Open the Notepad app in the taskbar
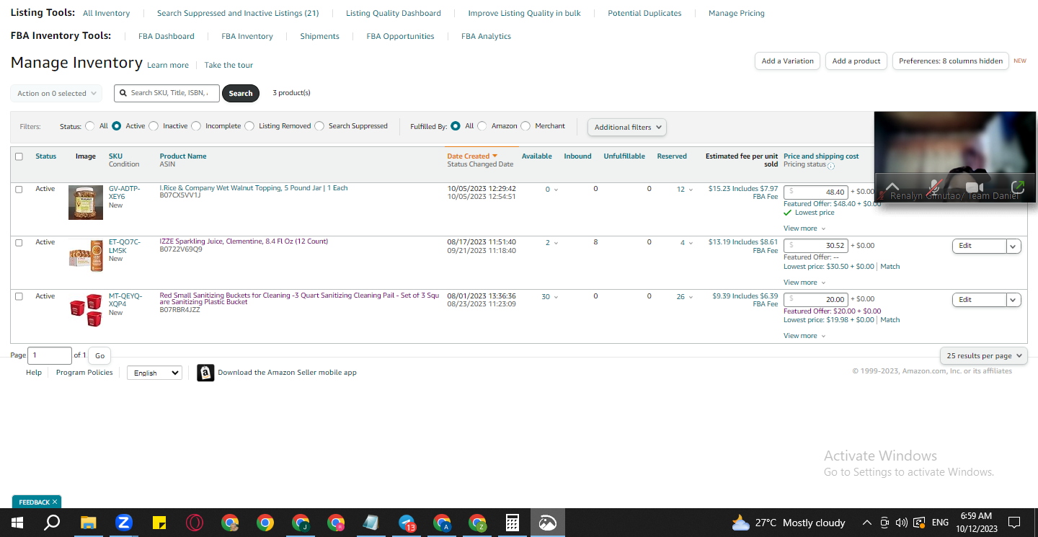 tap(371, 523)
